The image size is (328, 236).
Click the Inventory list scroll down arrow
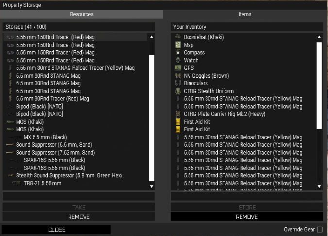coord(319,186)
